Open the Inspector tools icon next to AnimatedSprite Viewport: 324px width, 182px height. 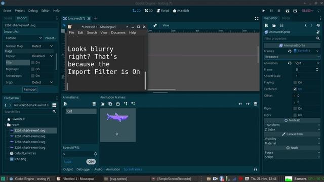318,32
